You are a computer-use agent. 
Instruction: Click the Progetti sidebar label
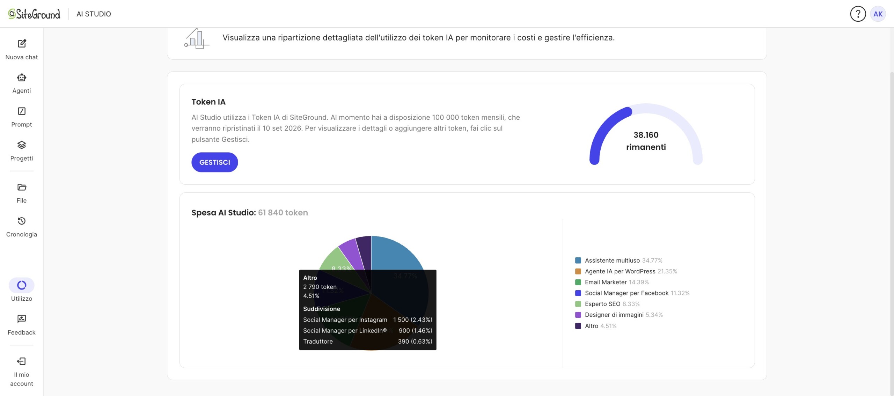tap(22, 159)
